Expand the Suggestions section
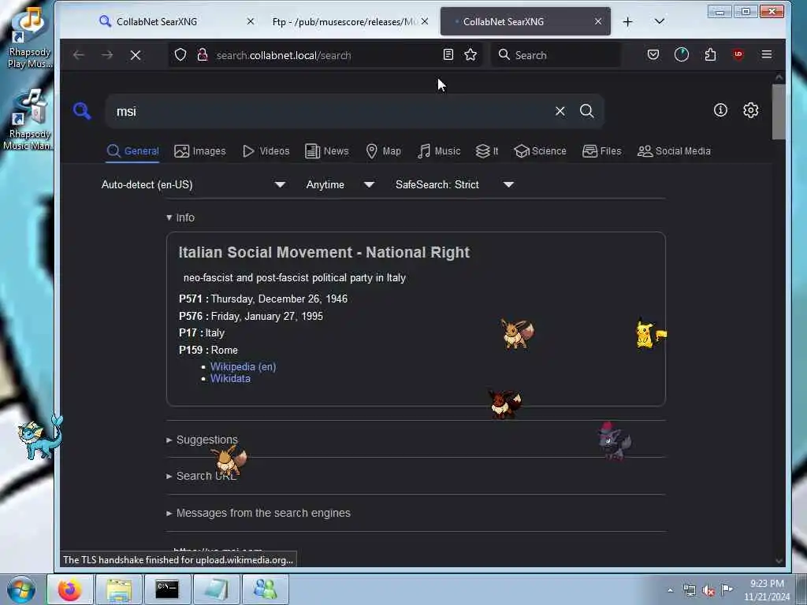The image size is (807, 605). 202,440
